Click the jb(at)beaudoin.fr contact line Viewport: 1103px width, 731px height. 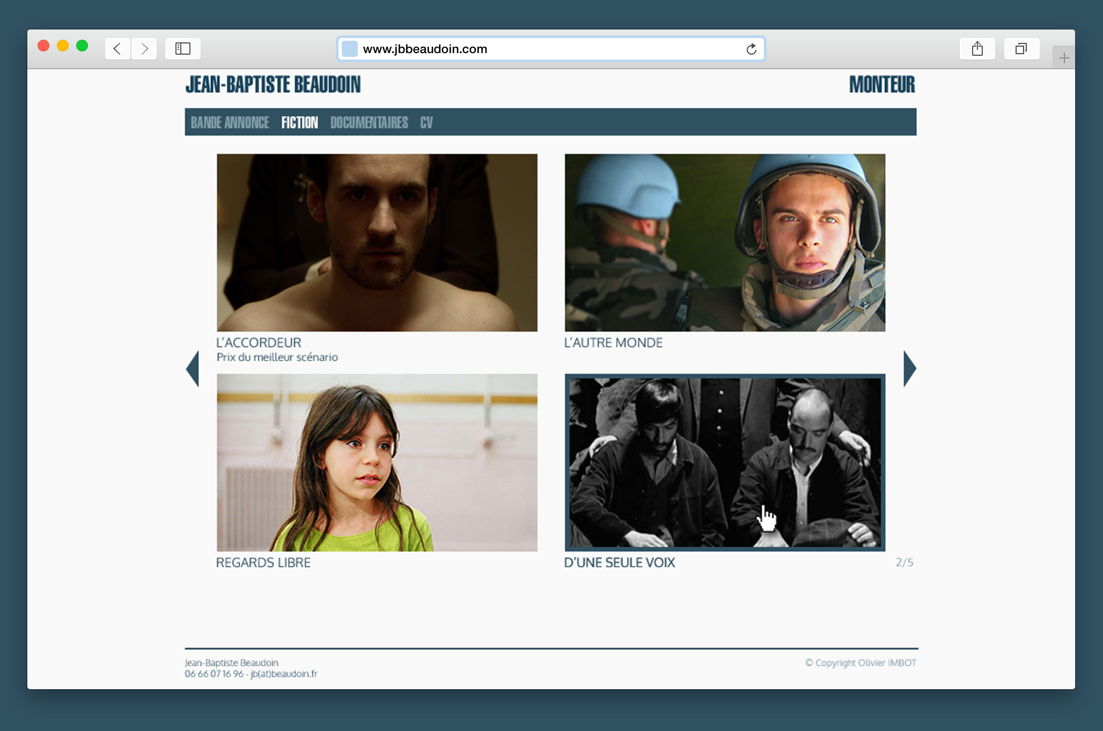(251, 674)
